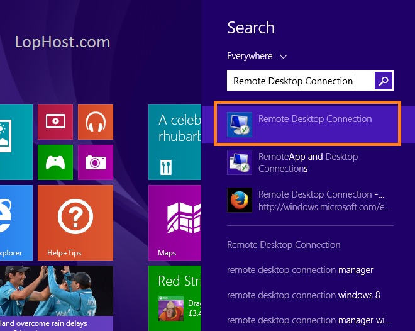Select the Remote Desktop Connection result text
Image resolution: width=415 pixels, height=331 pixels.
point(315,119)
